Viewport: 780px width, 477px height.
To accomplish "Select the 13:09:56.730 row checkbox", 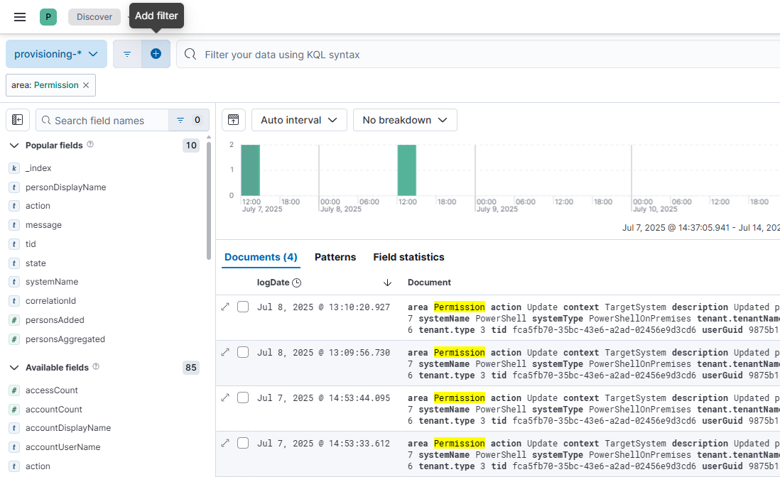I will (x=243, y=352).
